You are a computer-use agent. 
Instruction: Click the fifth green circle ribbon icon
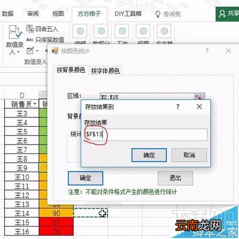pyautogui.click(x=164, y=31)
